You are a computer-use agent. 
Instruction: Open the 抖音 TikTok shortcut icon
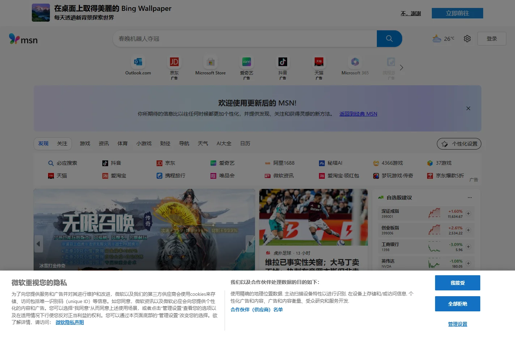pyautogui.click(x=283, y=62)
